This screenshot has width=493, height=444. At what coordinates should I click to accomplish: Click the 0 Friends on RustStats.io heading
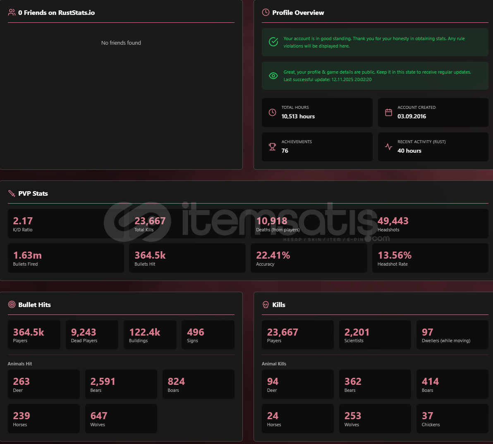click(56, 12)
